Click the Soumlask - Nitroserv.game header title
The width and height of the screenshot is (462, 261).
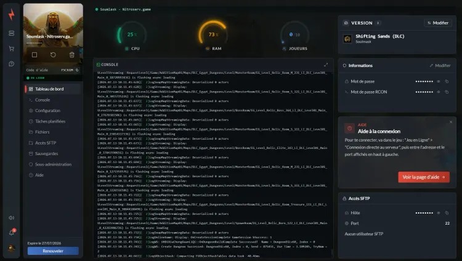125,9
